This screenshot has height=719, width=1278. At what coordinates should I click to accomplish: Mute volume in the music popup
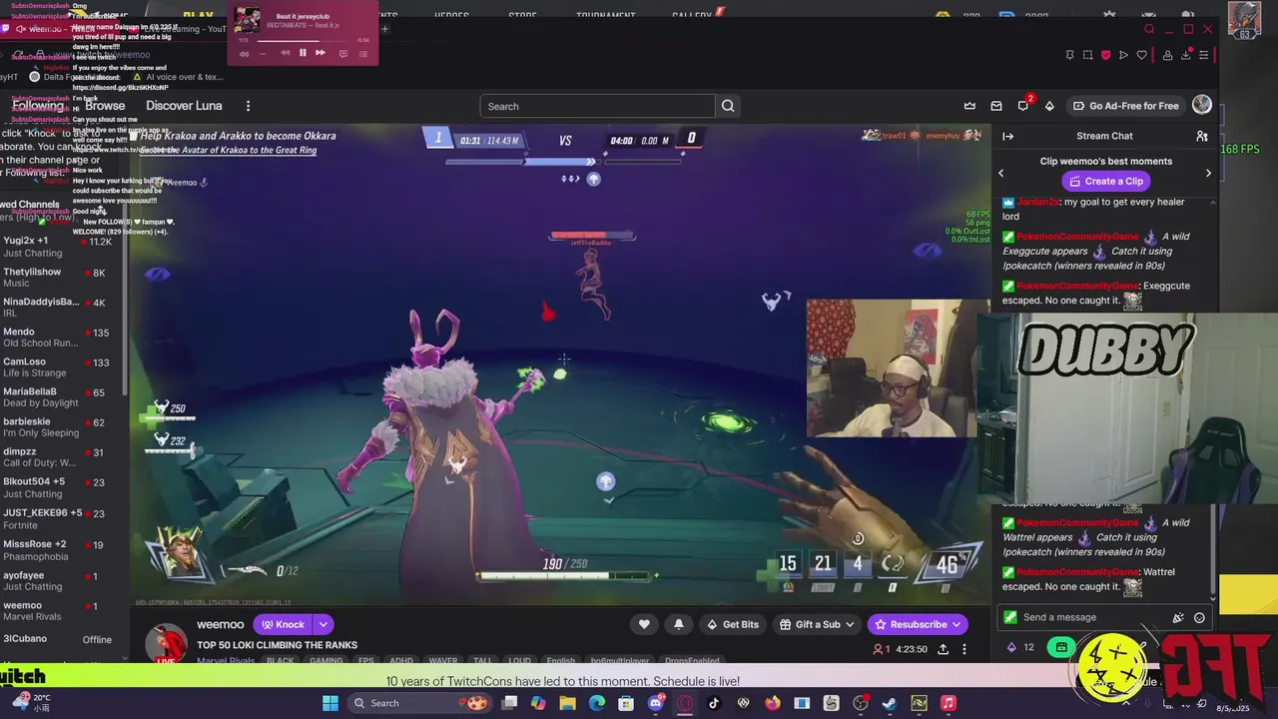(243, 53)
